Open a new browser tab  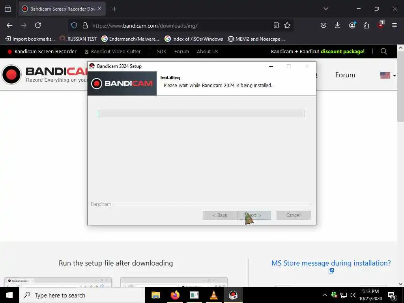point(114,9)
